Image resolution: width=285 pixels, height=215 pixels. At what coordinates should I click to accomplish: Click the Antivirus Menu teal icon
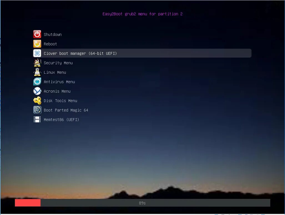click(x=37, y=81)
